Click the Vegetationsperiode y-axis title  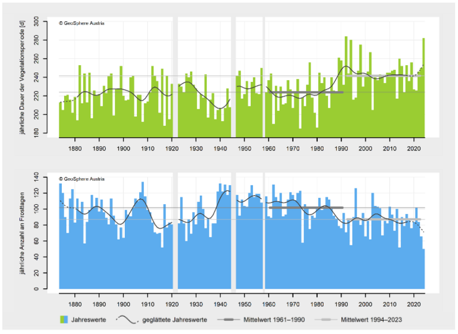pyautogui.click(x=23, y=77)
